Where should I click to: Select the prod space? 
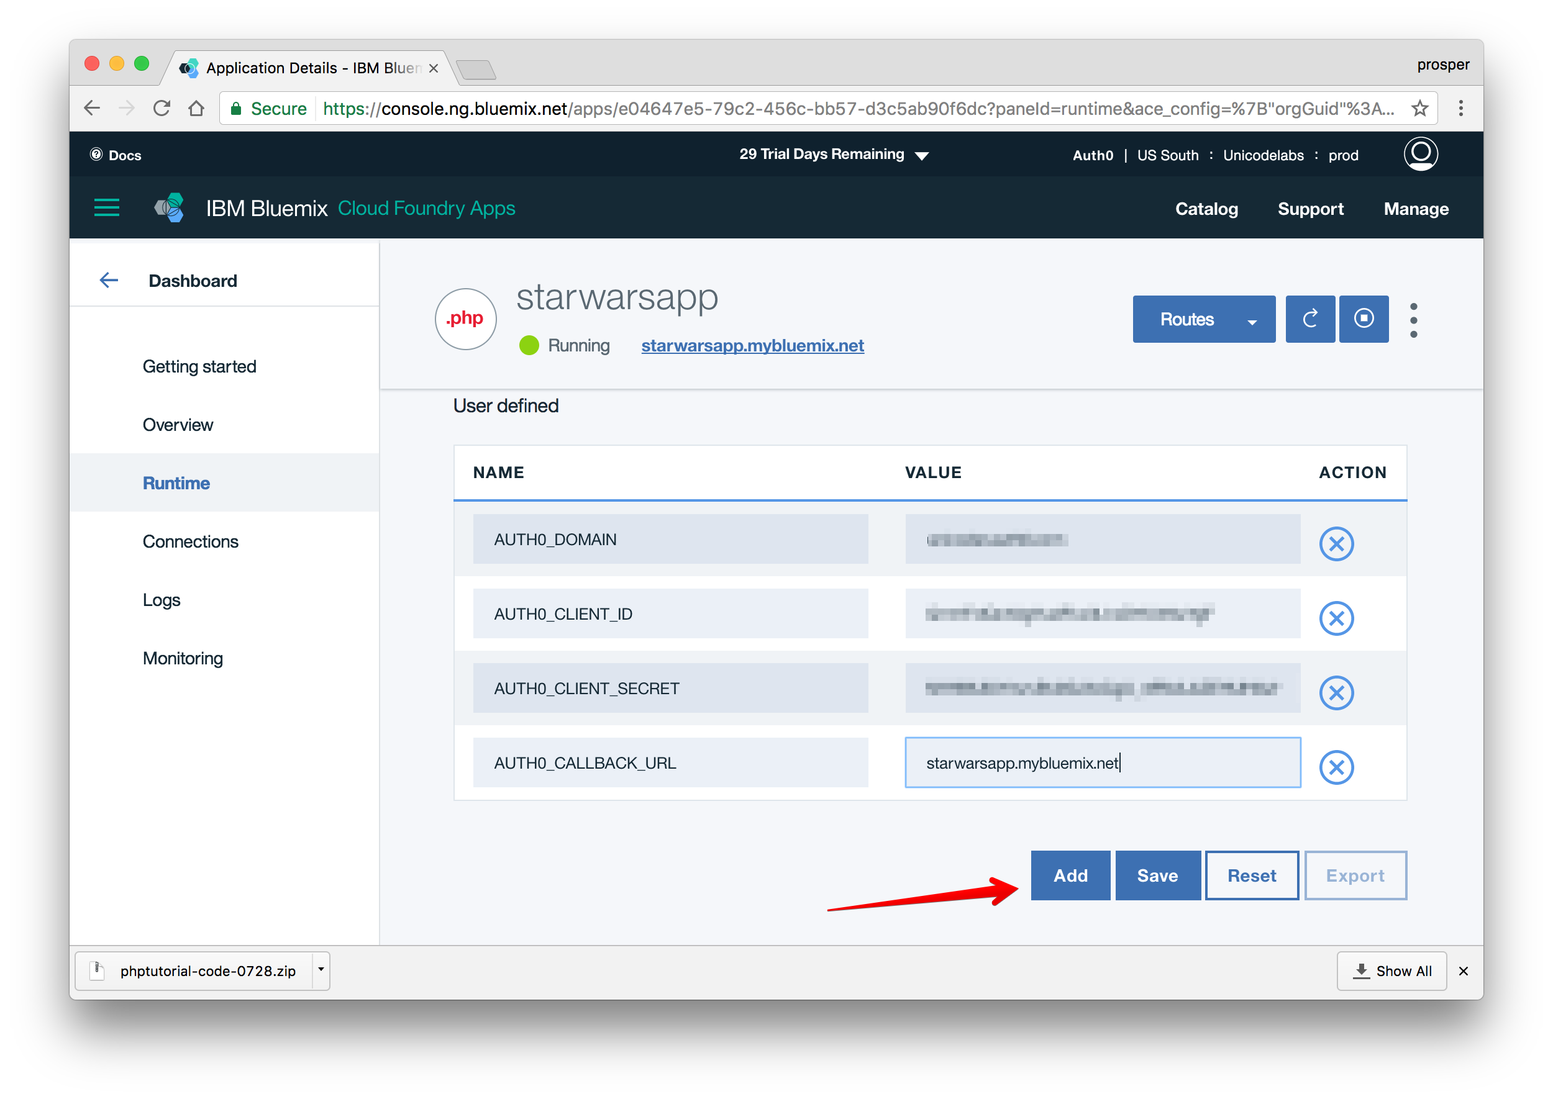point(1342,156)
